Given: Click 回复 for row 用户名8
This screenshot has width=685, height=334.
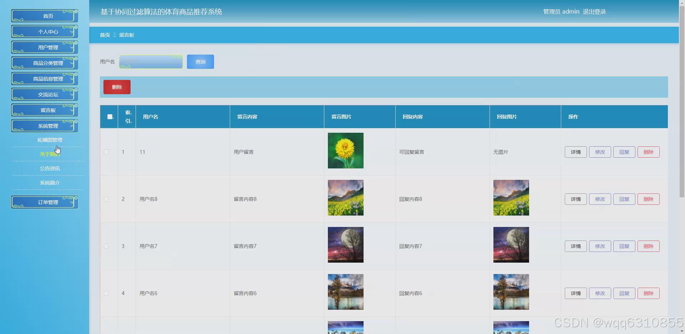Looking at the screenshot, I should click(x=624, y=199).
